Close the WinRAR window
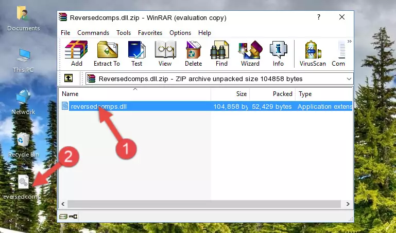The image size is (396, 233). [342, 17]
